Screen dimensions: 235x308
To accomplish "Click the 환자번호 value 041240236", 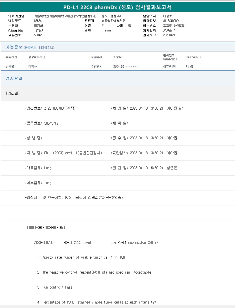I will point(194,57).
